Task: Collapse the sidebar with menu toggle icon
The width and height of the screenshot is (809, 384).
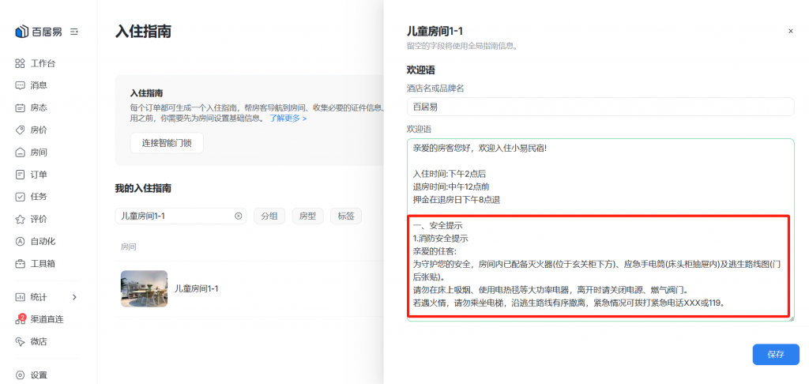Action: [74, 32]
